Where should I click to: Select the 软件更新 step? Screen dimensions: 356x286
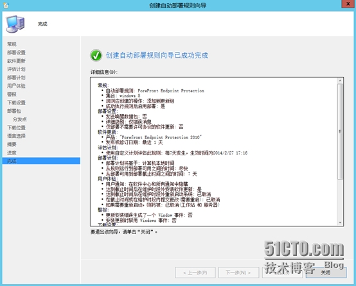16,61
